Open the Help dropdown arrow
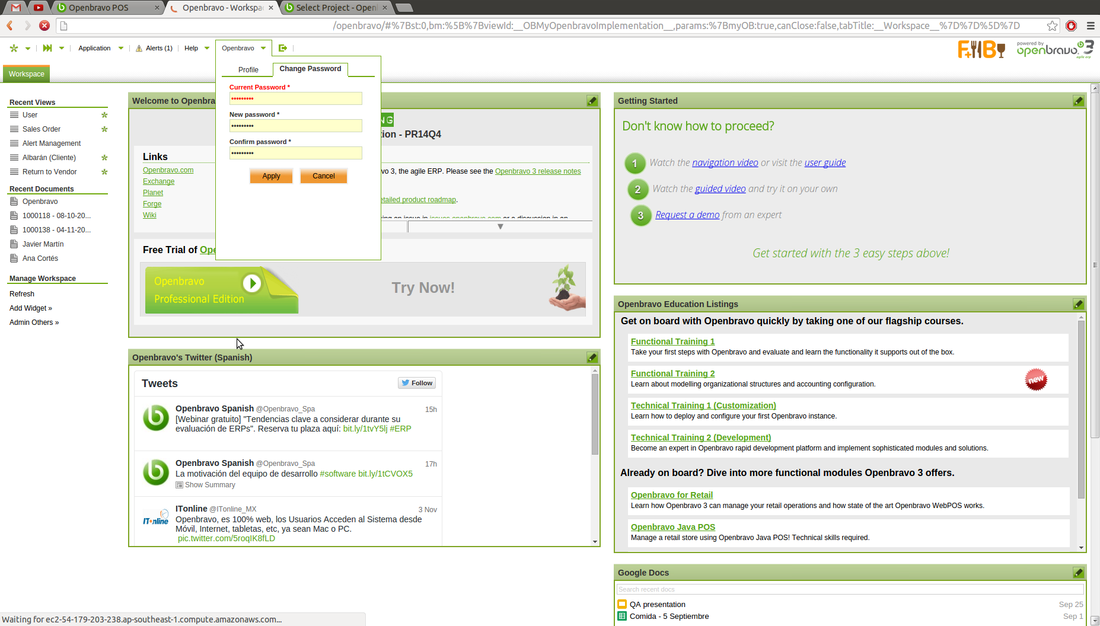The width and height of the screenshot is (1100, 626). [x=207, y=49]
